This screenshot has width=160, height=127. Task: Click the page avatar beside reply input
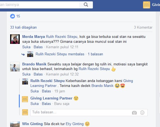25,112
